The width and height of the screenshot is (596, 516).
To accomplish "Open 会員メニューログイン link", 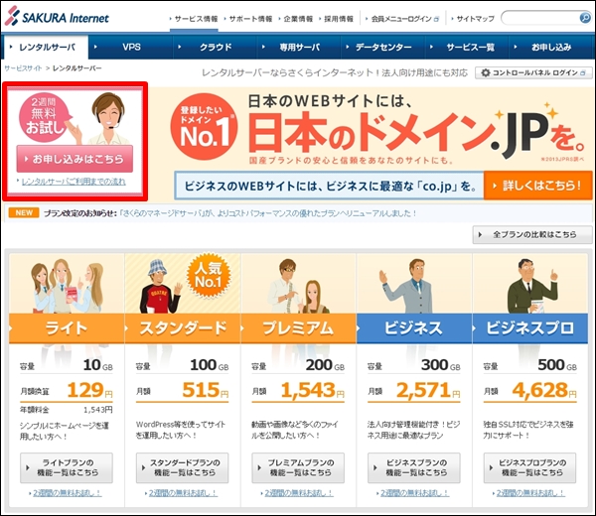I will click(x=402, y=19).
